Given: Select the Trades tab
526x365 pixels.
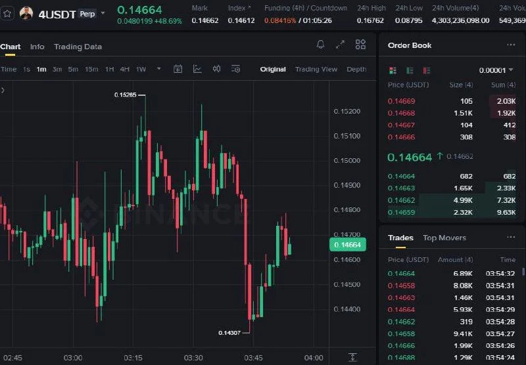Looking at the screenshot, I should click(400, 238).
